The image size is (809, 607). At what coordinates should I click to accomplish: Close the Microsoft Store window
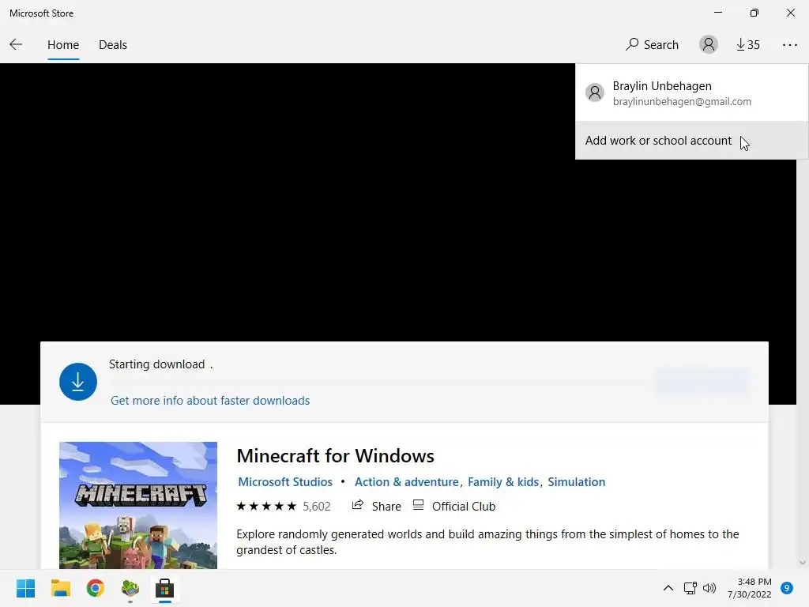[790, 13]
